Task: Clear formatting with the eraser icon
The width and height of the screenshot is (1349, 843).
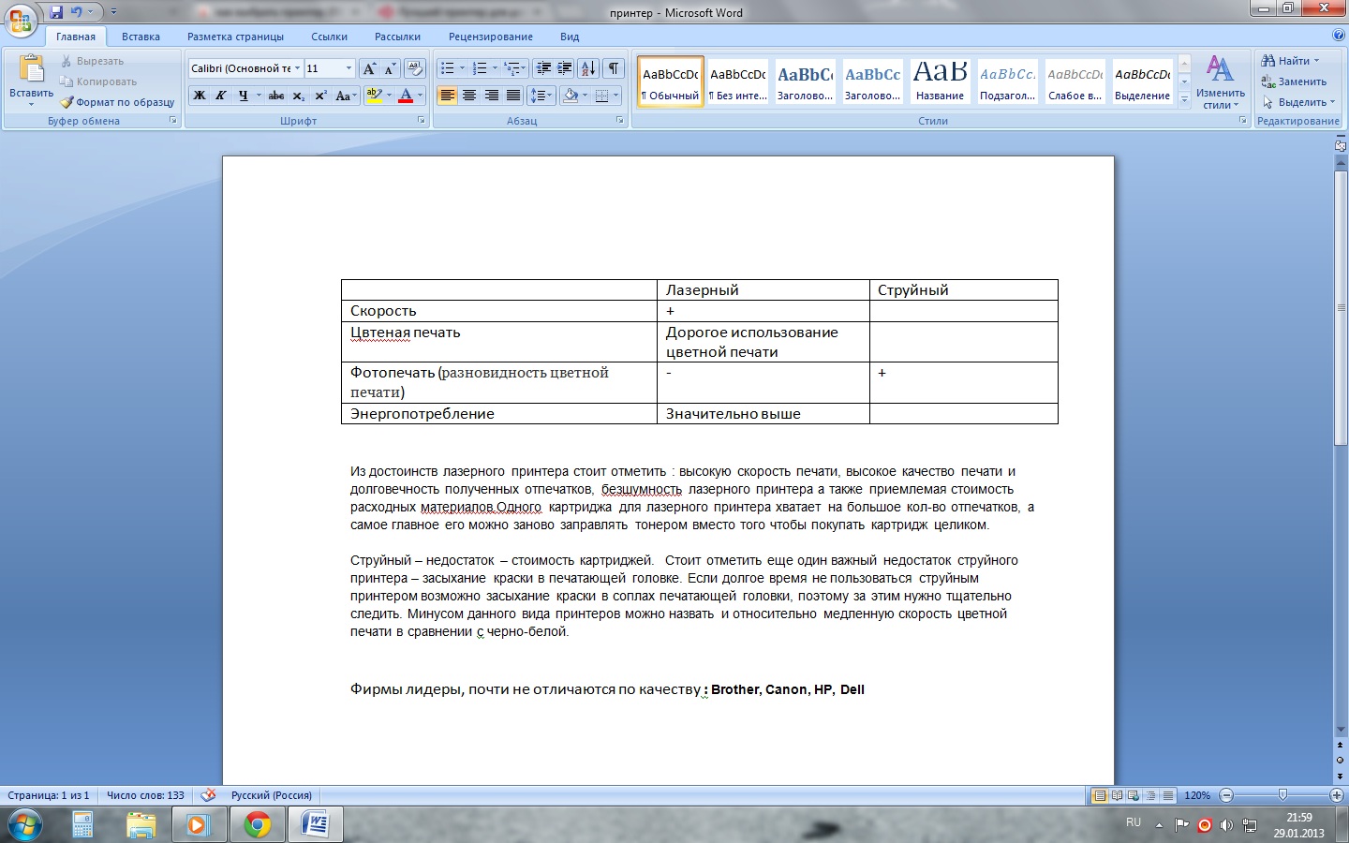Action: click(415, 68)
